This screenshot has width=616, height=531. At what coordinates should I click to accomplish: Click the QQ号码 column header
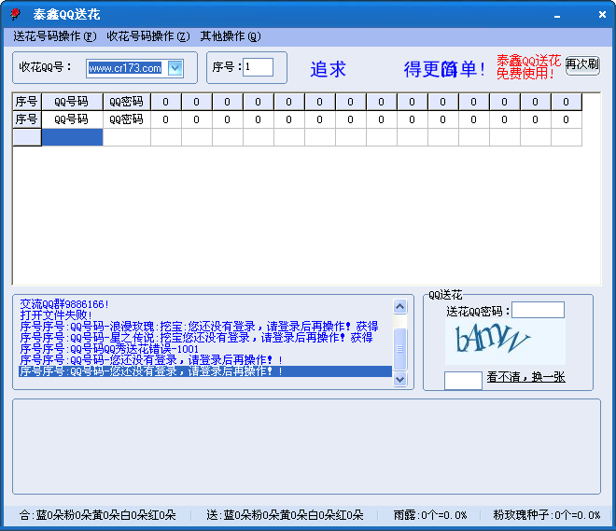72,102
